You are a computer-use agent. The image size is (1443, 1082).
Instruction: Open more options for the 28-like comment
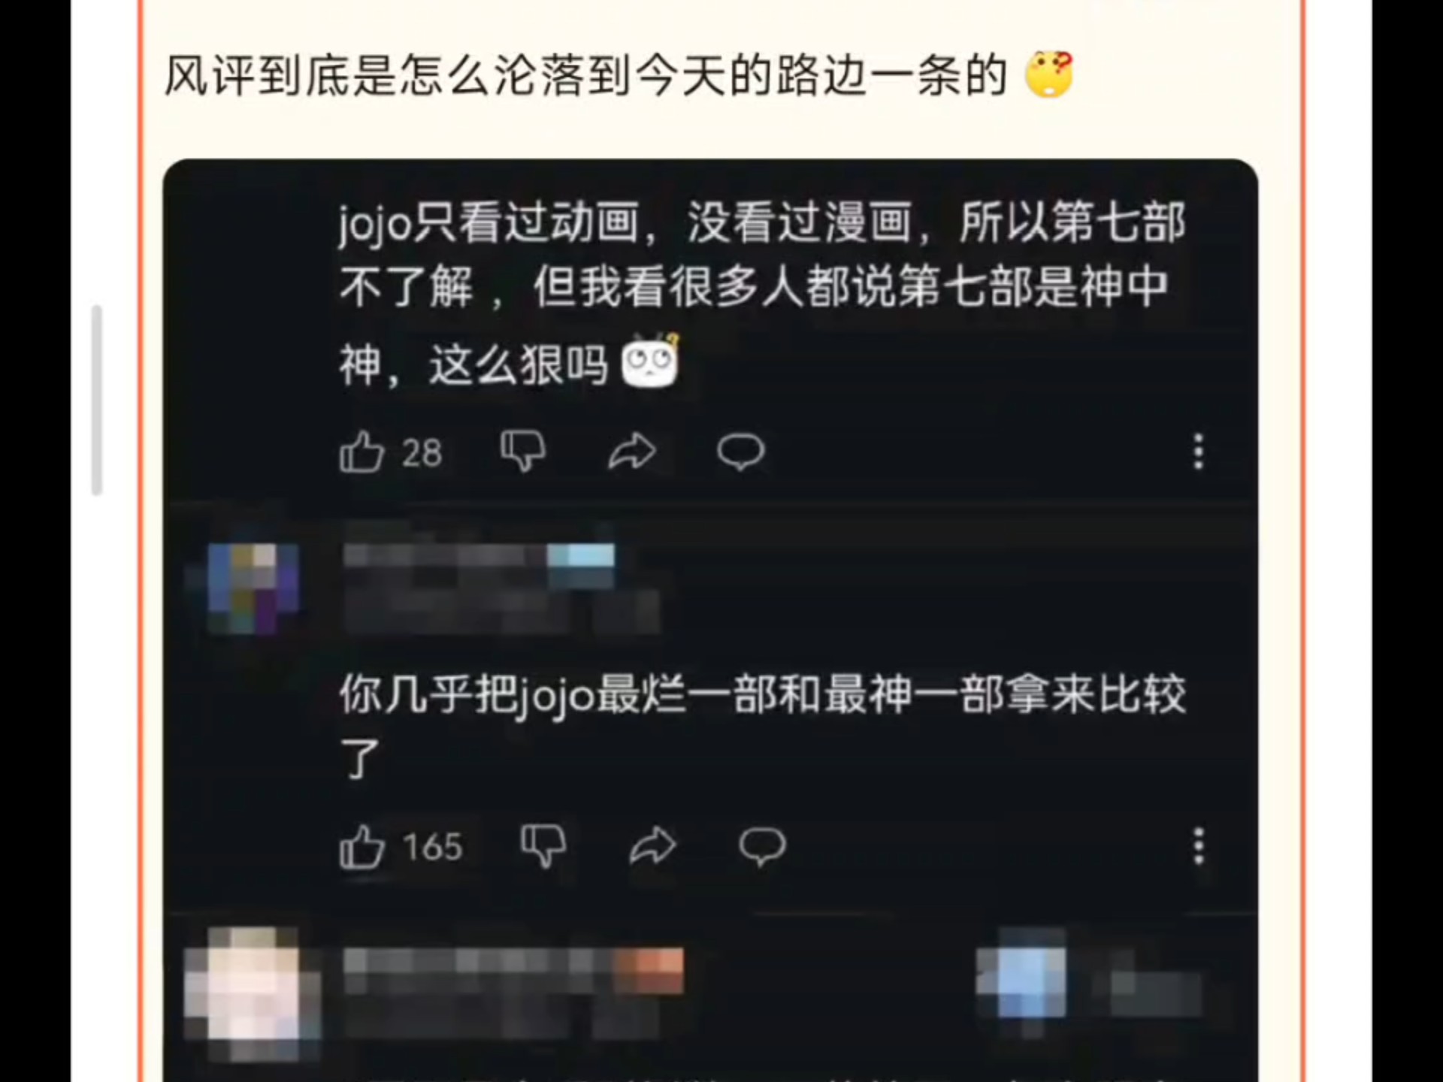(x=1198, y=452)
